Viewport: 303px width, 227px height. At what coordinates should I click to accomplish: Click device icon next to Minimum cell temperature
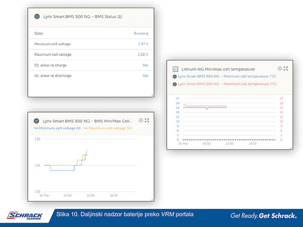pos(175,76)
